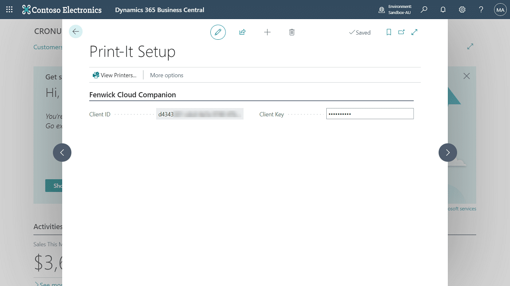The width and height of the screenshot is (510, 286).
Task: Click background expand arrows icon
Action: coord(470,46)
